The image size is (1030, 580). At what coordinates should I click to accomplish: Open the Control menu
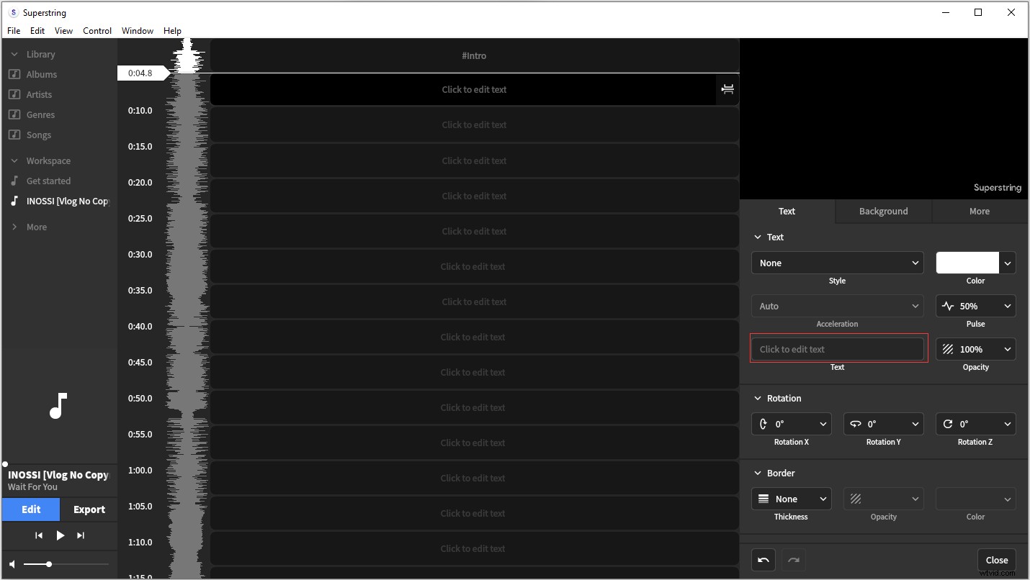[97, 30]
